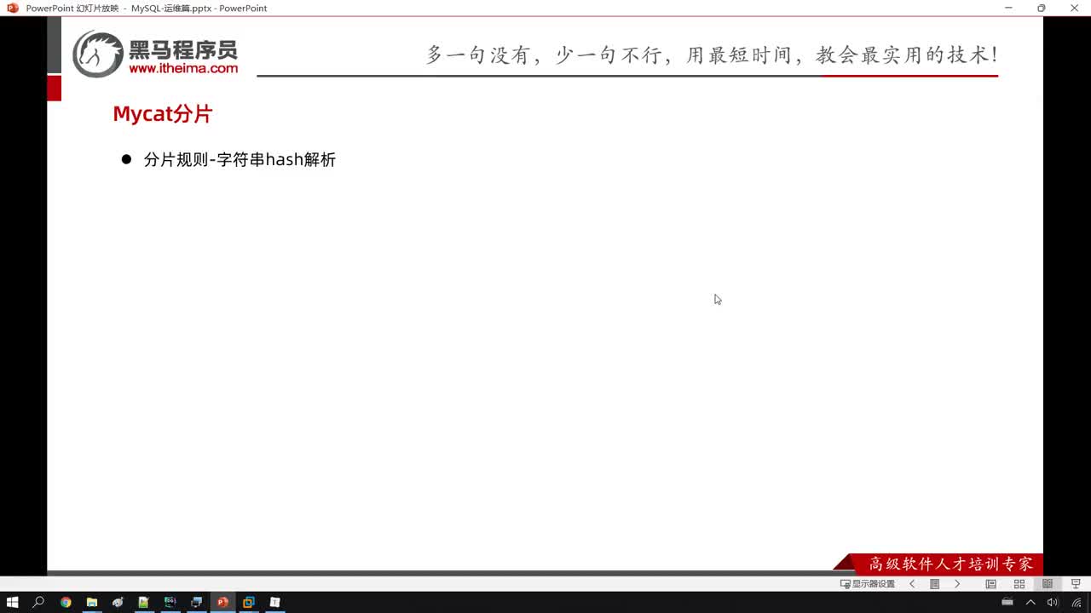The image size is (1091, 613).
Task: Open the VMware app in taskbar
Action: (x=249, y=602)
